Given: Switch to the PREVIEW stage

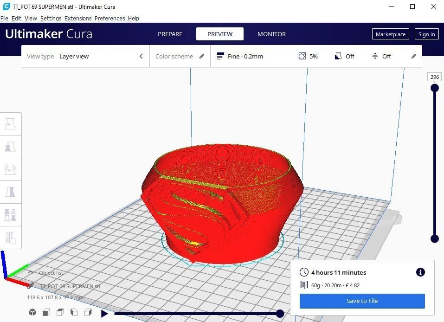Looking at the screenshot, I should [x=220, y=34].
